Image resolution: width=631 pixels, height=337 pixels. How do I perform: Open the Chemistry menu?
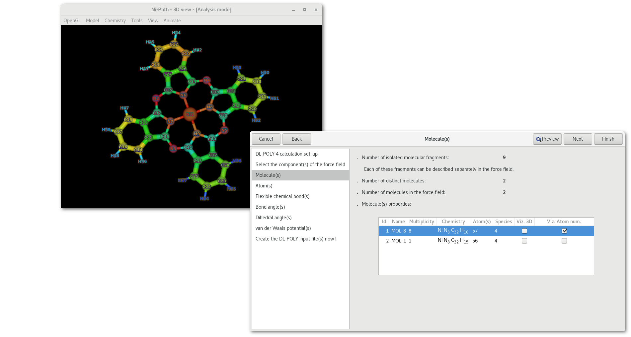click(115, 21)
